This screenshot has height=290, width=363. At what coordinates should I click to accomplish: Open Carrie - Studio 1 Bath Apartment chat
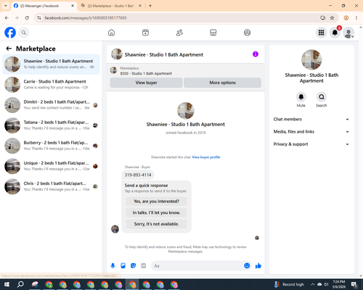[51, 85]
